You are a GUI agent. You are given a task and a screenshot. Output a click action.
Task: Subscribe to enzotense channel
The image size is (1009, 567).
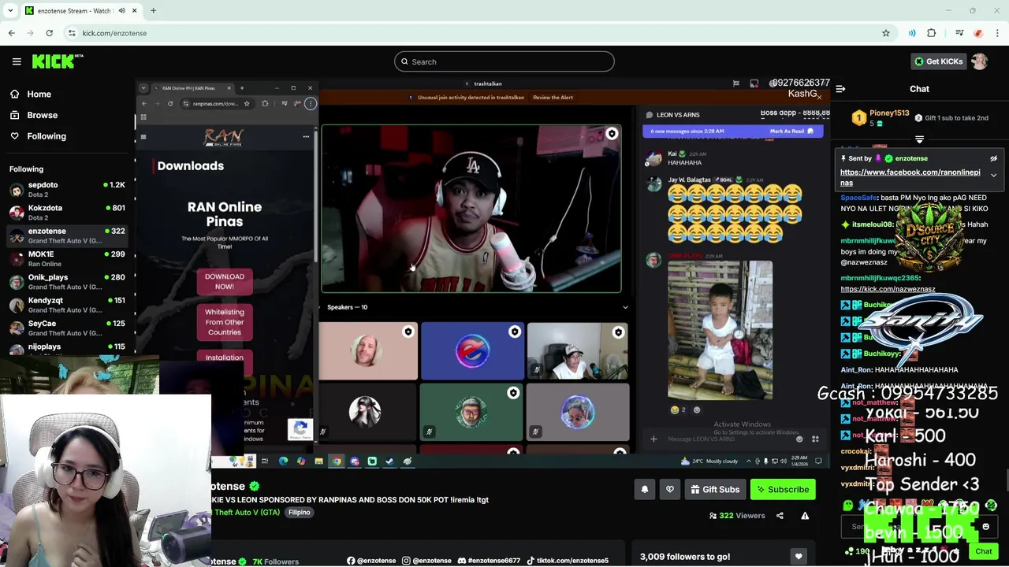tap(783, 490)
